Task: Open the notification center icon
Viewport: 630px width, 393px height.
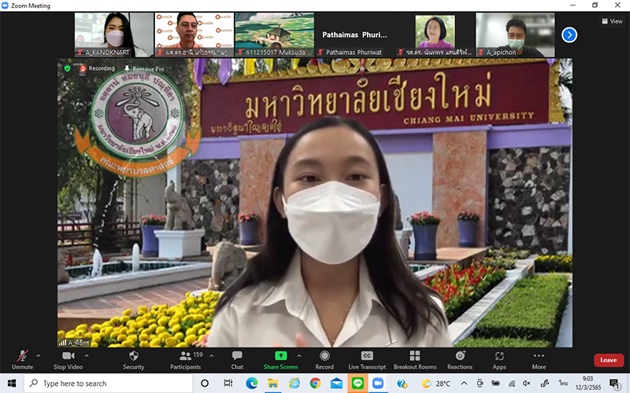Action: tap(614, 384)
